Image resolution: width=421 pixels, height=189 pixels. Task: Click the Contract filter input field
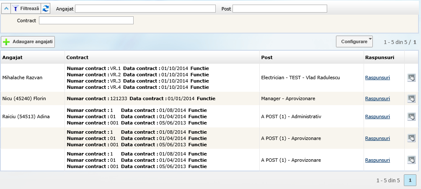click(86, 21)
